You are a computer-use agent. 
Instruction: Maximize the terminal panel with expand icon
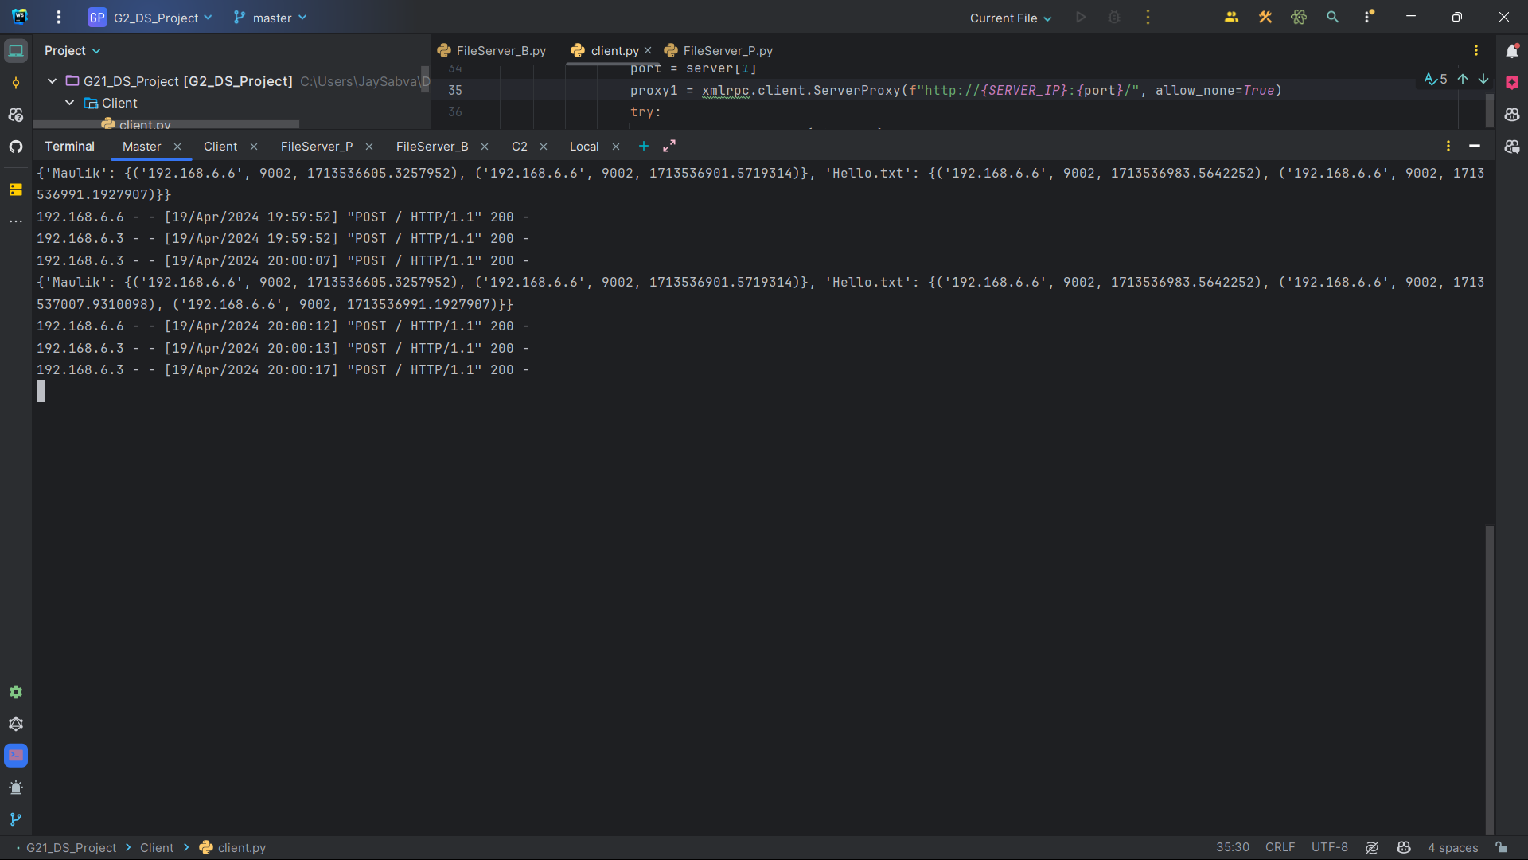669,147
